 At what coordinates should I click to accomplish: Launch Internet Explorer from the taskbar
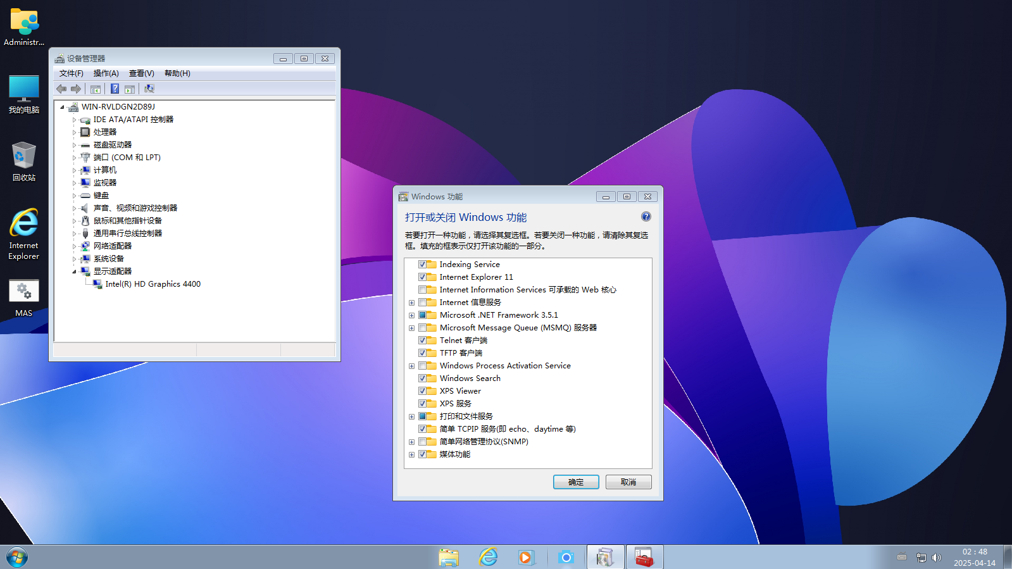point(488,557)
